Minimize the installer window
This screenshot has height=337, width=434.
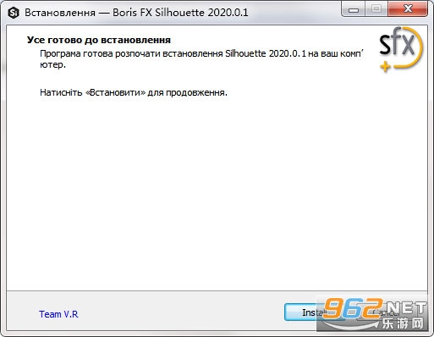tap(353, 9)
